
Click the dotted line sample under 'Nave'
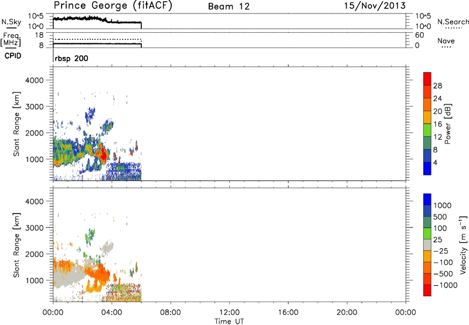(x=447, y=48)
